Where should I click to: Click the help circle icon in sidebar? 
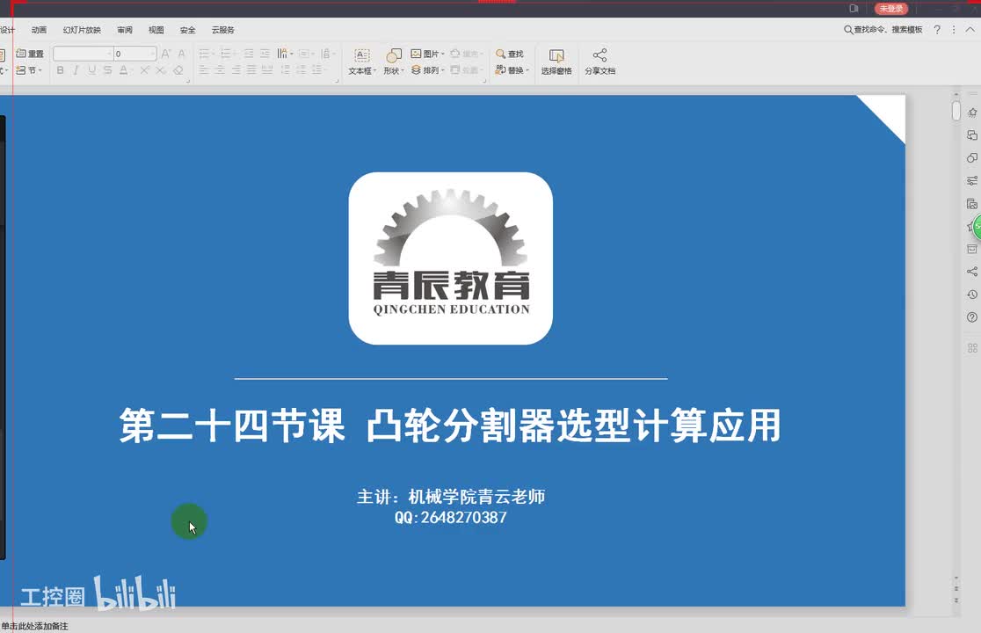coord(971,317)
